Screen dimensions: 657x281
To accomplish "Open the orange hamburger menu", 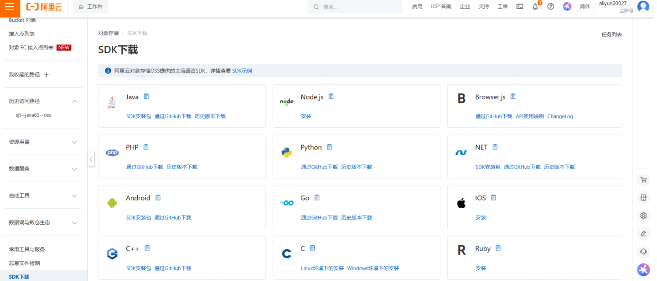I will tap(10, 7).
